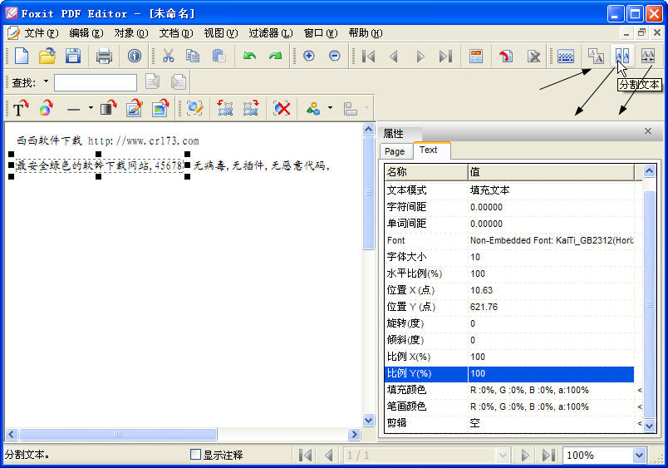Open the page number 1 / 1 dropdown

pos(503,456)
